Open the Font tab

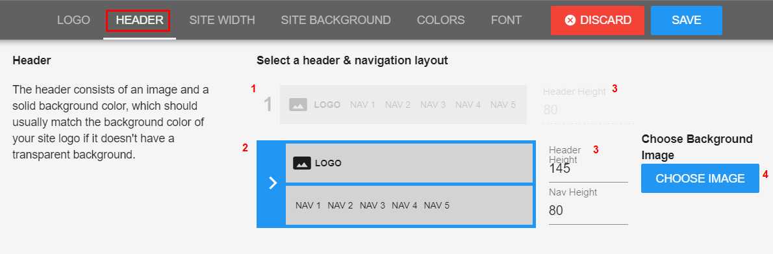(x=506, y=20)
